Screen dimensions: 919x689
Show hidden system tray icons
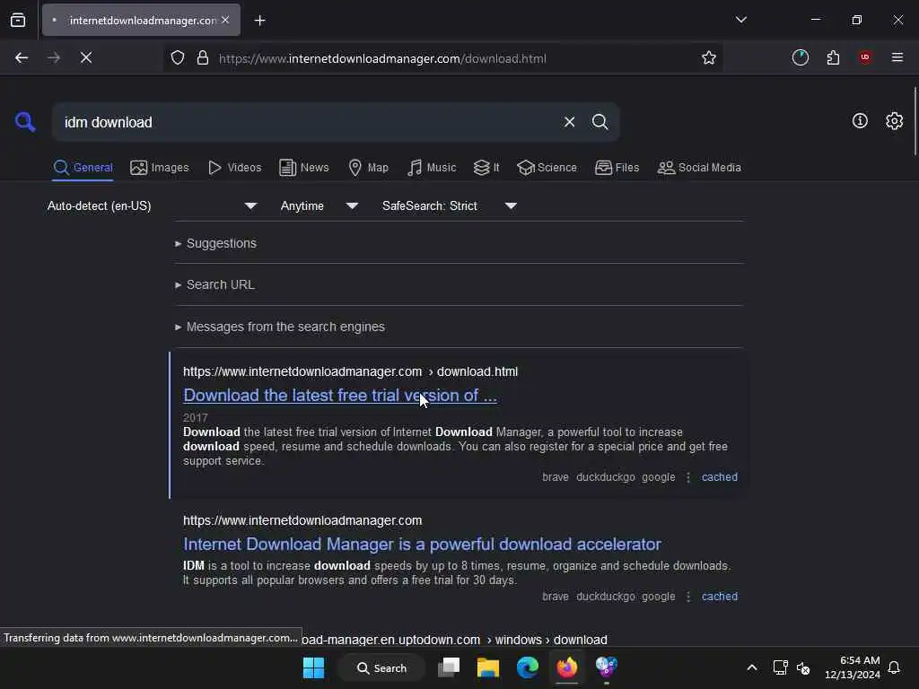click(751, 667)
